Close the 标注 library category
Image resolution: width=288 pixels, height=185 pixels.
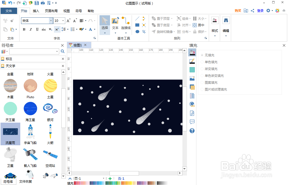point(63,59)
